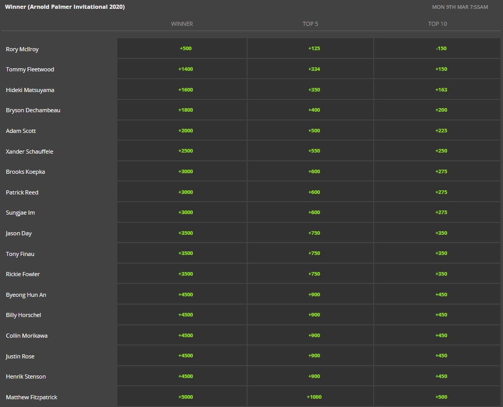Image resolution: width=503 pixels, height=407 pixels.
Task: Choose Matthew Fitzpatrick Top 10 at +500
Action: point(437,397)
